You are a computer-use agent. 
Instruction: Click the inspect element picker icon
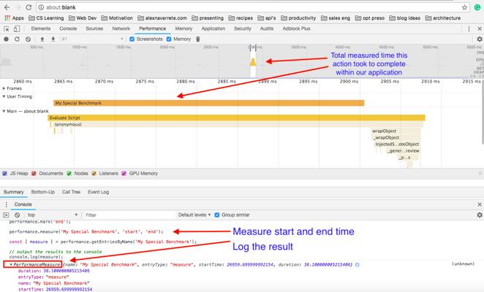7,28
